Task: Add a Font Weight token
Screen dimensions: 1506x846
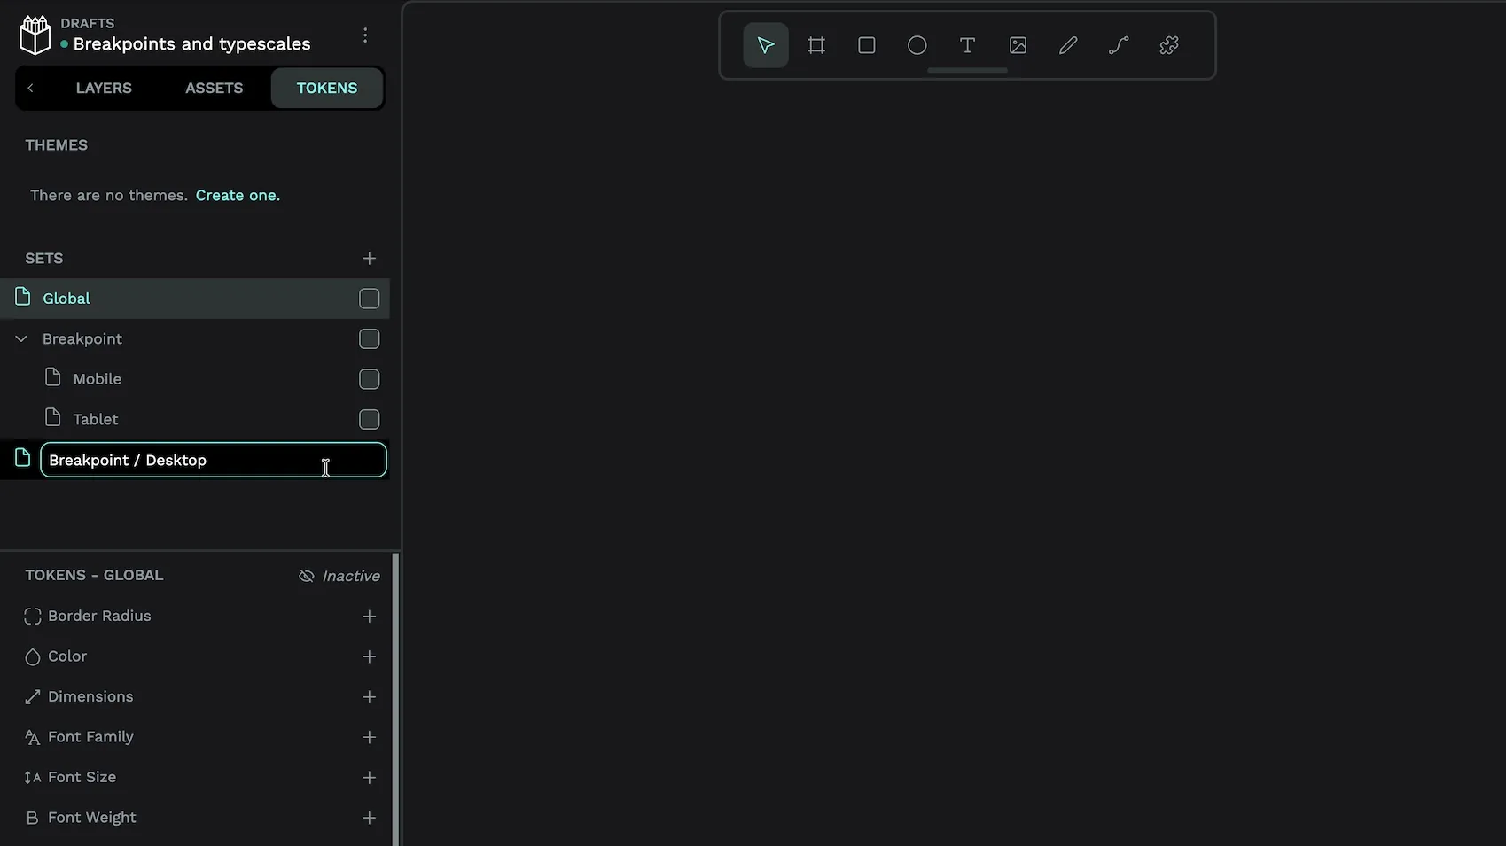Action: (370, 818)
